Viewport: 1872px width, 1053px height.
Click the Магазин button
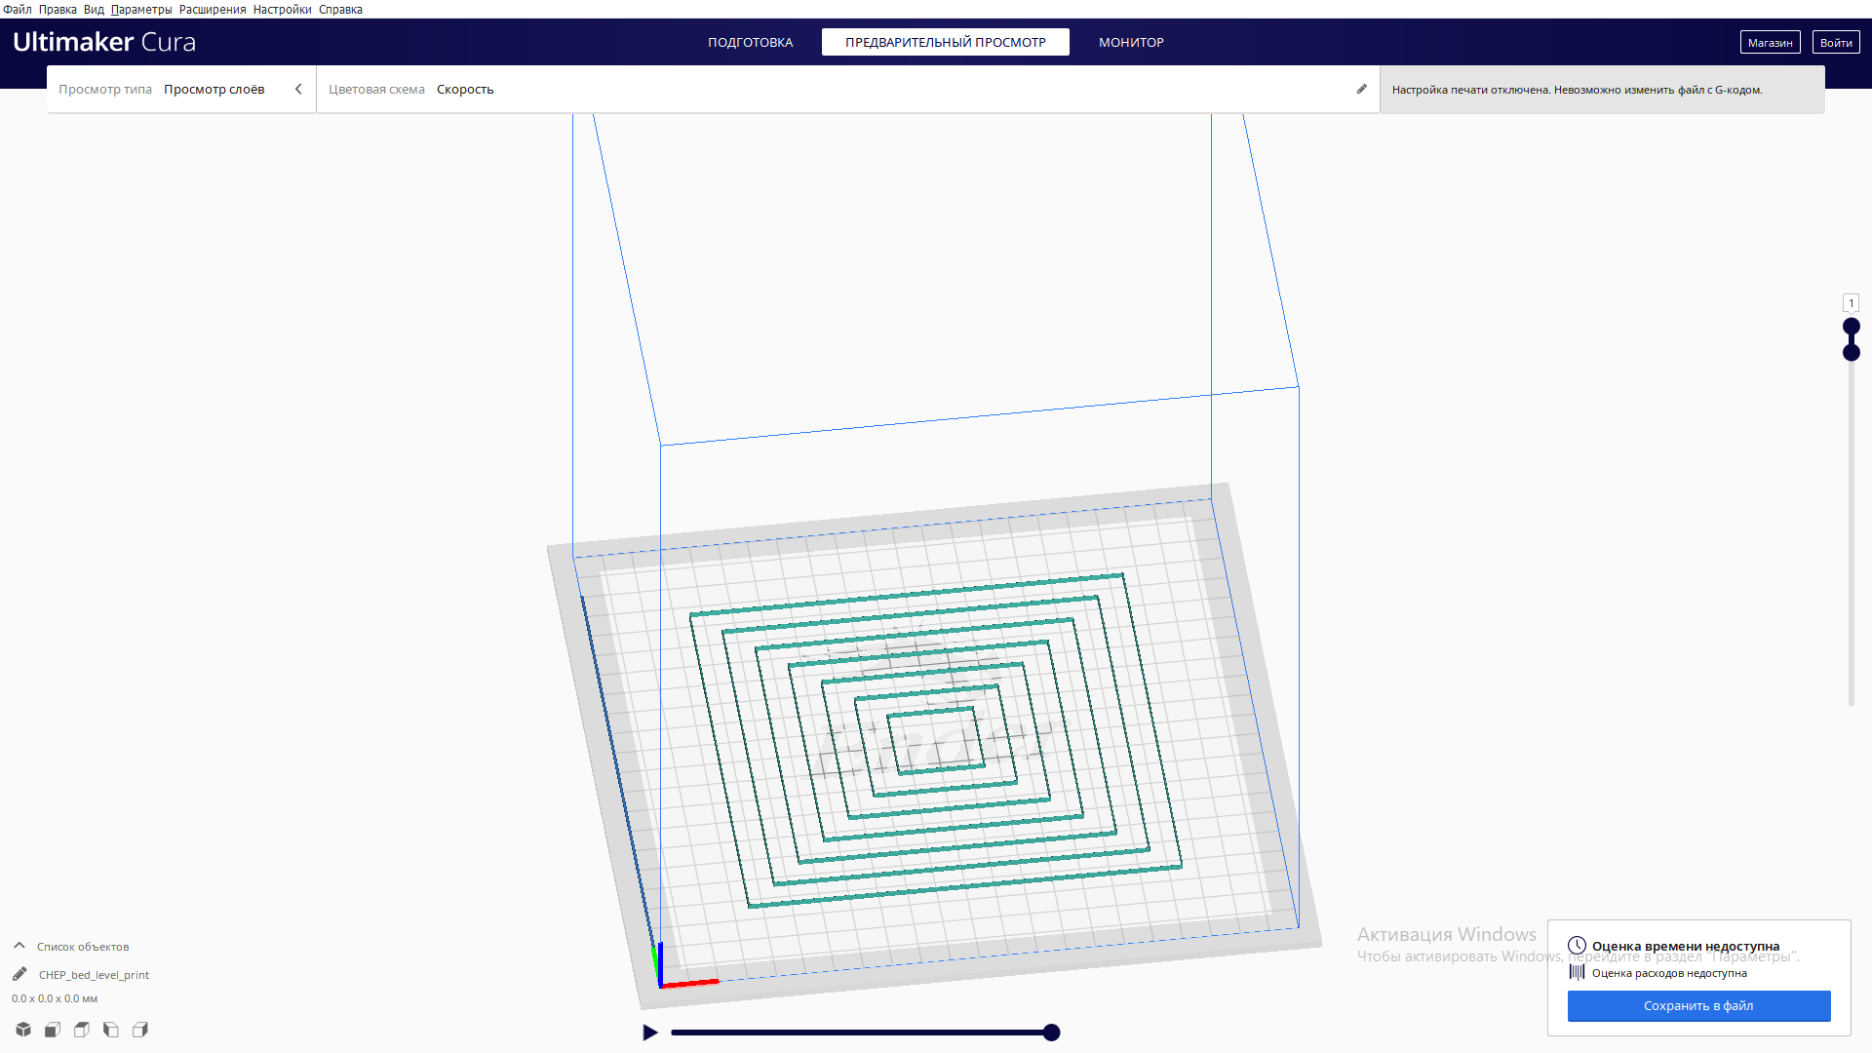[x=1770, y=42]
